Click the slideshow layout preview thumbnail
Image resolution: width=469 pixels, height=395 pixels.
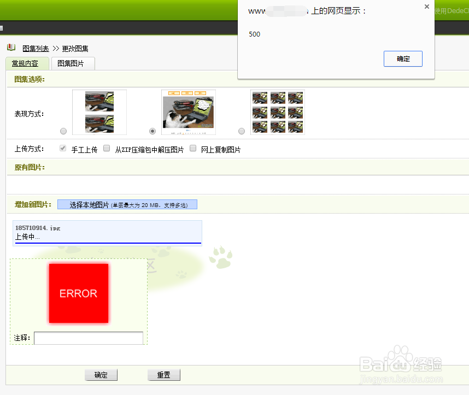click(189, 112)
